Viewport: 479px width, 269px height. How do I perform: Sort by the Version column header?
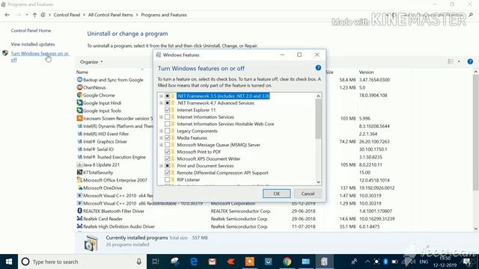(x=366, y=72)
